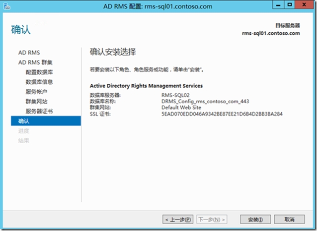Image resolution: width=317 pixels, height=231 pixels.
Task: Click the 群集网站 label in summary
Action: (x=100, y=108)
